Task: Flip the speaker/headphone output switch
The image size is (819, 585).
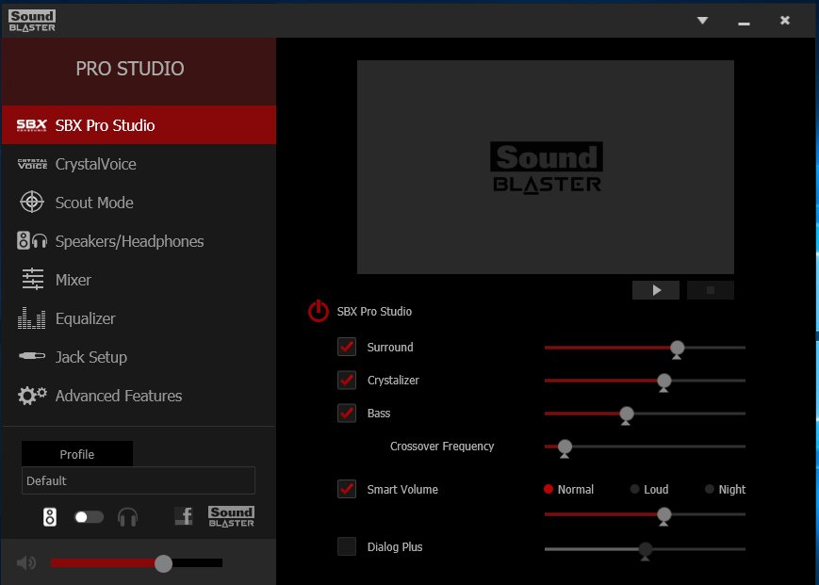Action: point(89,517)
